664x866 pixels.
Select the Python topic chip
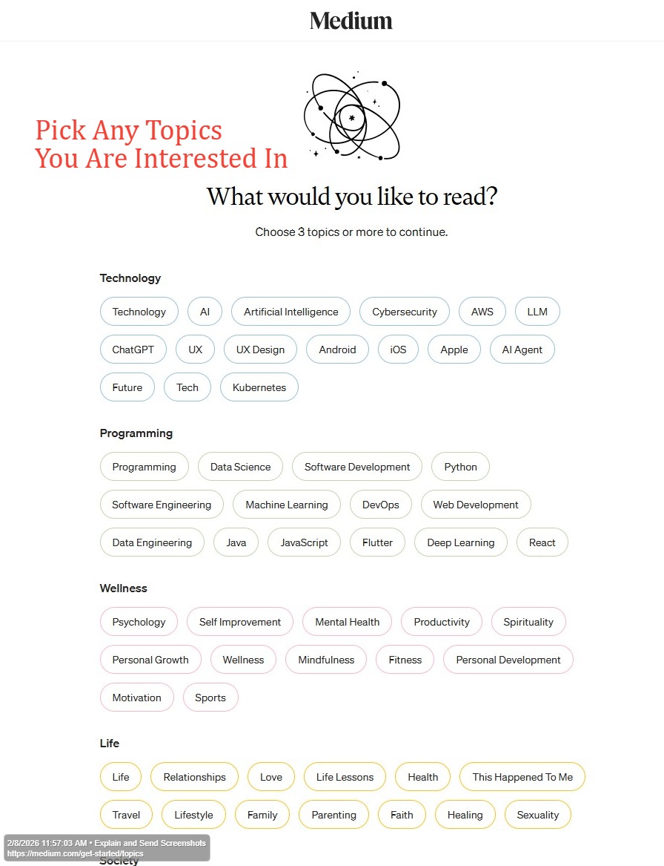coord(460,467)
